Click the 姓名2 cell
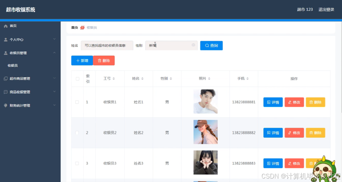Image resolution: width=342 pixels, height=182 pixels. (138, 133)
